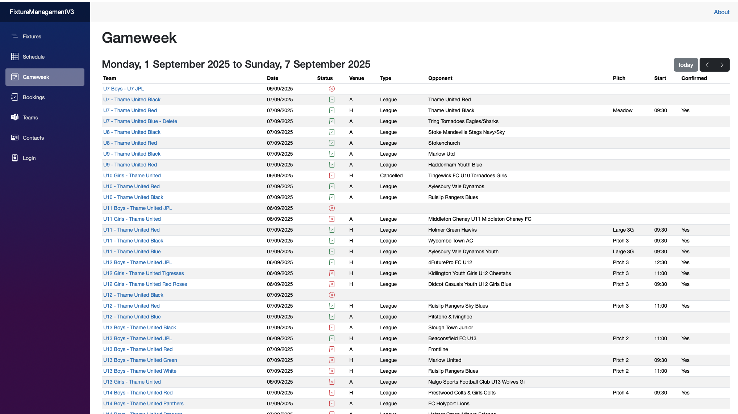Open the Gameweek menu item

[36, 77]
